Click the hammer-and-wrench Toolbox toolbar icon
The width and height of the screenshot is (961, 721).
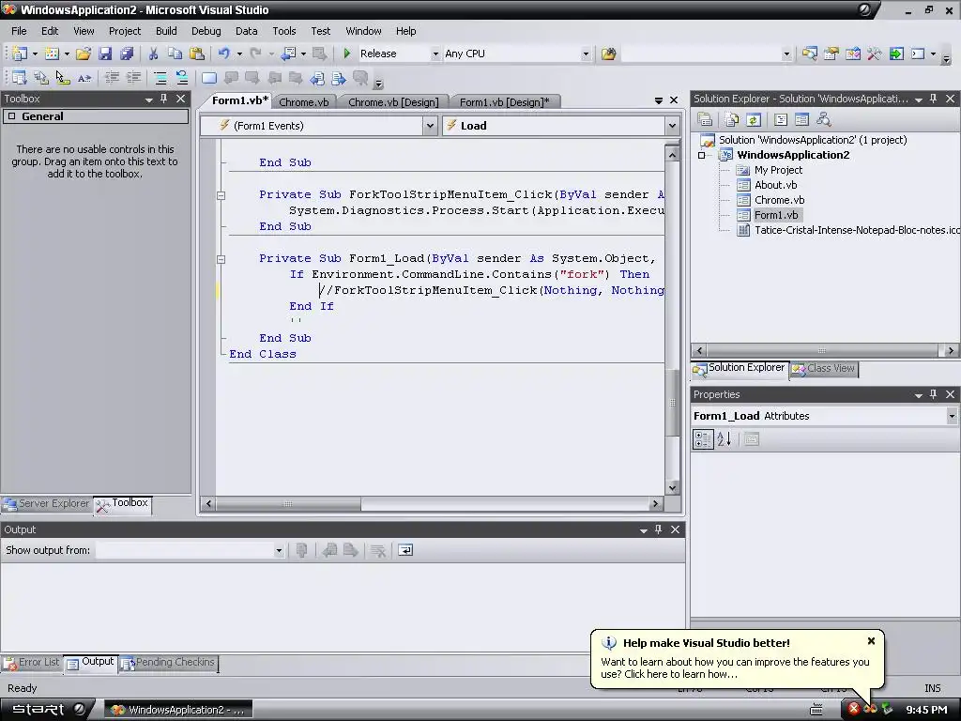[874, 54]
